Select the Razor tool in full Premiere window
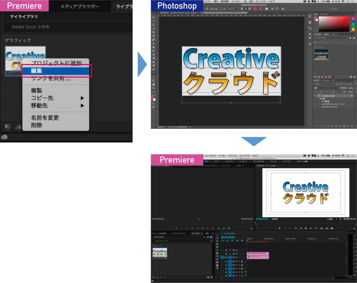357x283 pixels. [x=217, y=253]
